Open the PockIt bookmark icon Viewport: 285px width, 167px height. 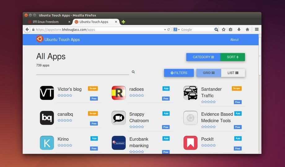click(x=191, y=143)
